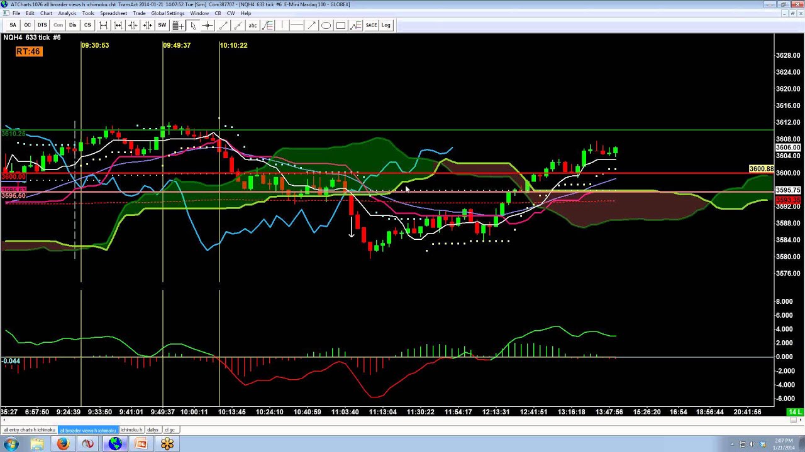Select the arrow line drawing tool

[x=312, y=25]
